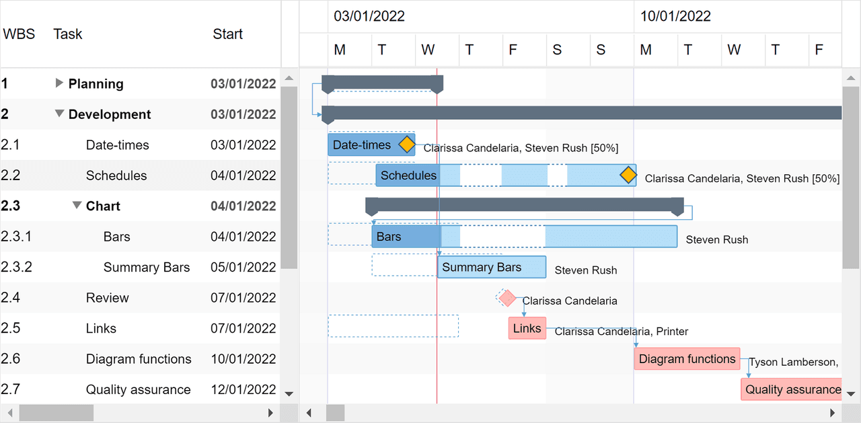The width and height of the screenshot is (861, 423).
Task: Select the Quality assurance task name
Action: pyautogui.click(x=138, y=389)
